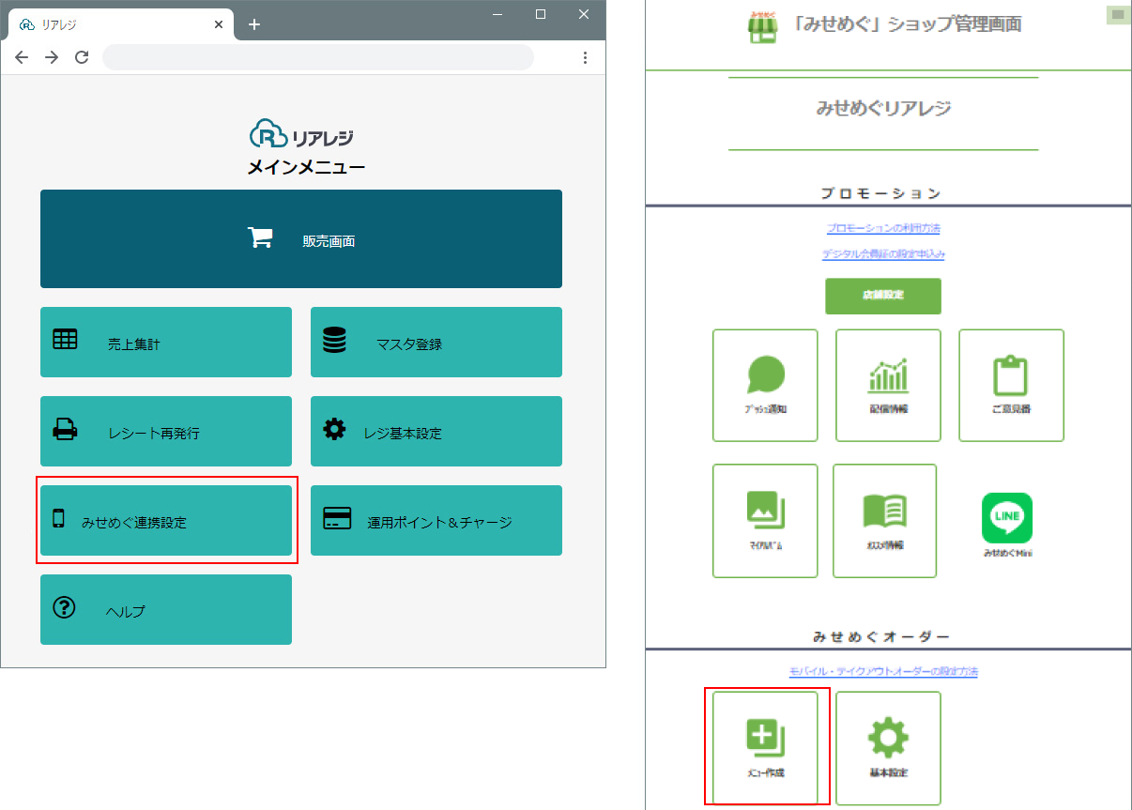1132x810 pixels.
Task: Close the リアレジ tab
Action: tap(219, 24)
